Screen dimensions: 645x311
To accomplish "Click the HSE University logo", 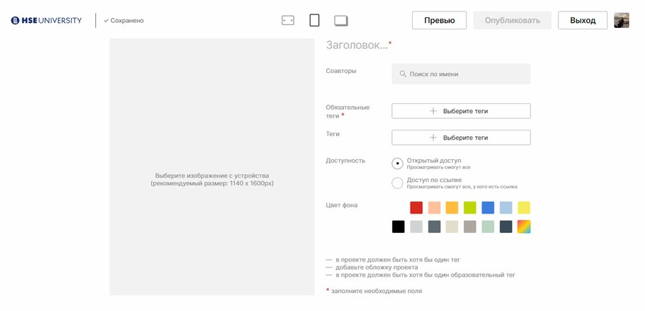I will [46, 20].
